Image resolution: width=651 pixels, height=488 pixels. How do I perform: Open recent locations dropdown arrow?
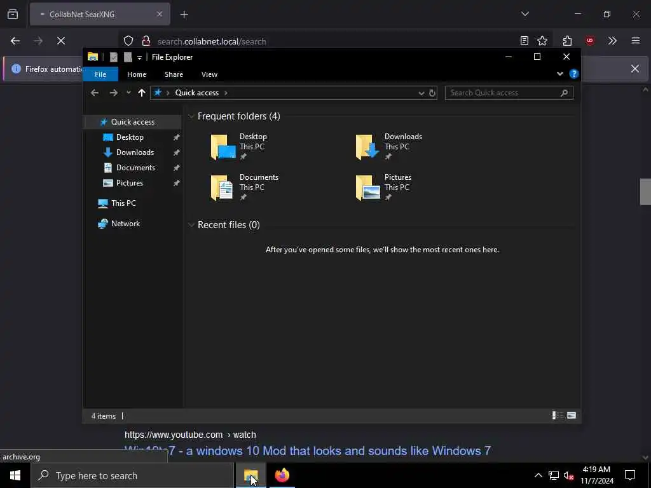tap(128, 93)
